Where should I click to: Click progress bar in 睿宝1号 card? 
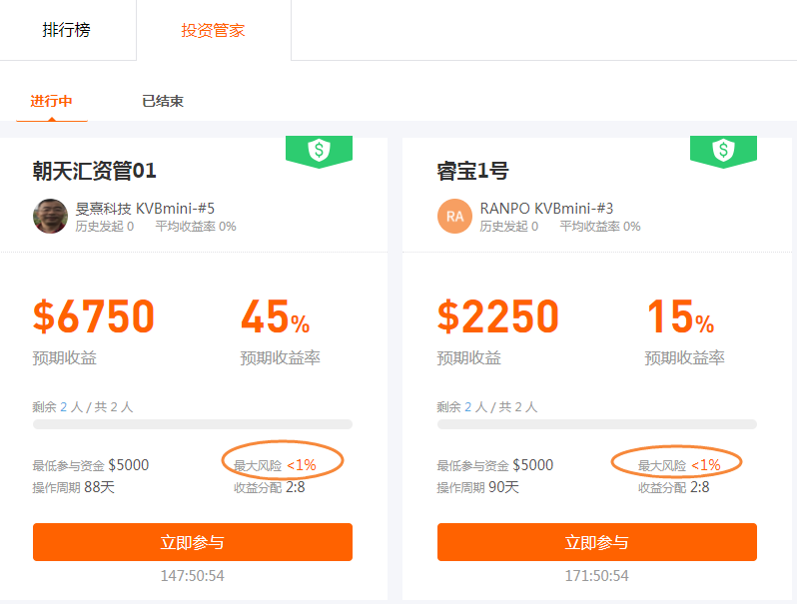pyautogui.click(x=596, y=424)
